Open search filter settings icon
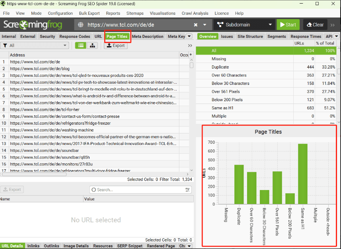Screen dimensions: 341x249 (188, 190)
